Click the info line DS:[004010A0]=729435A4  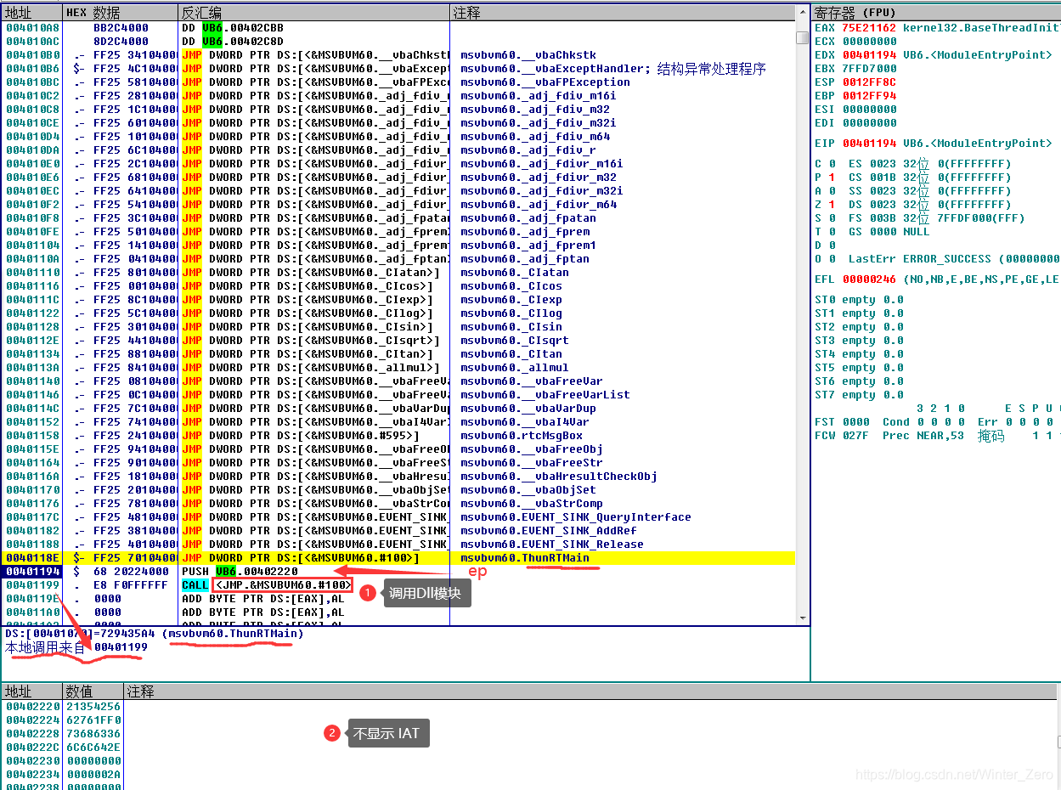click(155, 634)
